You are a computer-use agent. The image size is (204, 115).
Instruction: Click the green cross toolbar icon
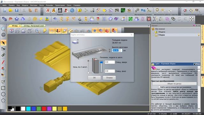pyautogui.click(x=130, y=19)
